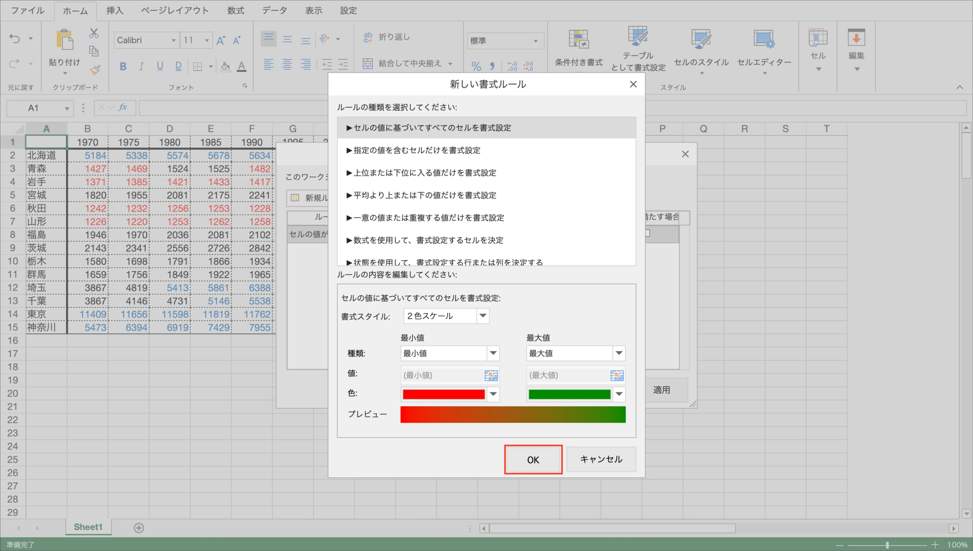The width and height of the screenshot is (973, 551).
Task: Open the maximum type dropdown
Action: coord(619,353)
